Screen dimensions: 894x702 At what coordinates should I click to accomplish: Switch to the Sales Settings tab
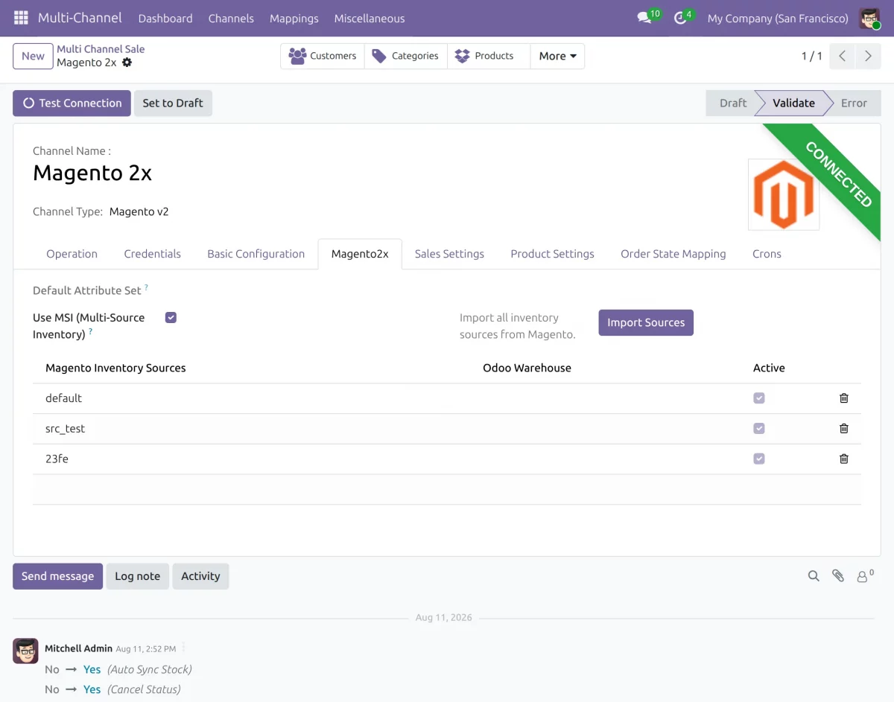(449, 254)
